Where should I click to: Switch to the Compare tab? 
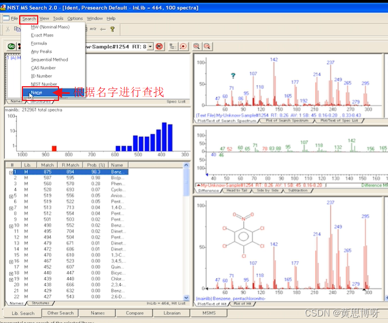click(x=134, y=313)
